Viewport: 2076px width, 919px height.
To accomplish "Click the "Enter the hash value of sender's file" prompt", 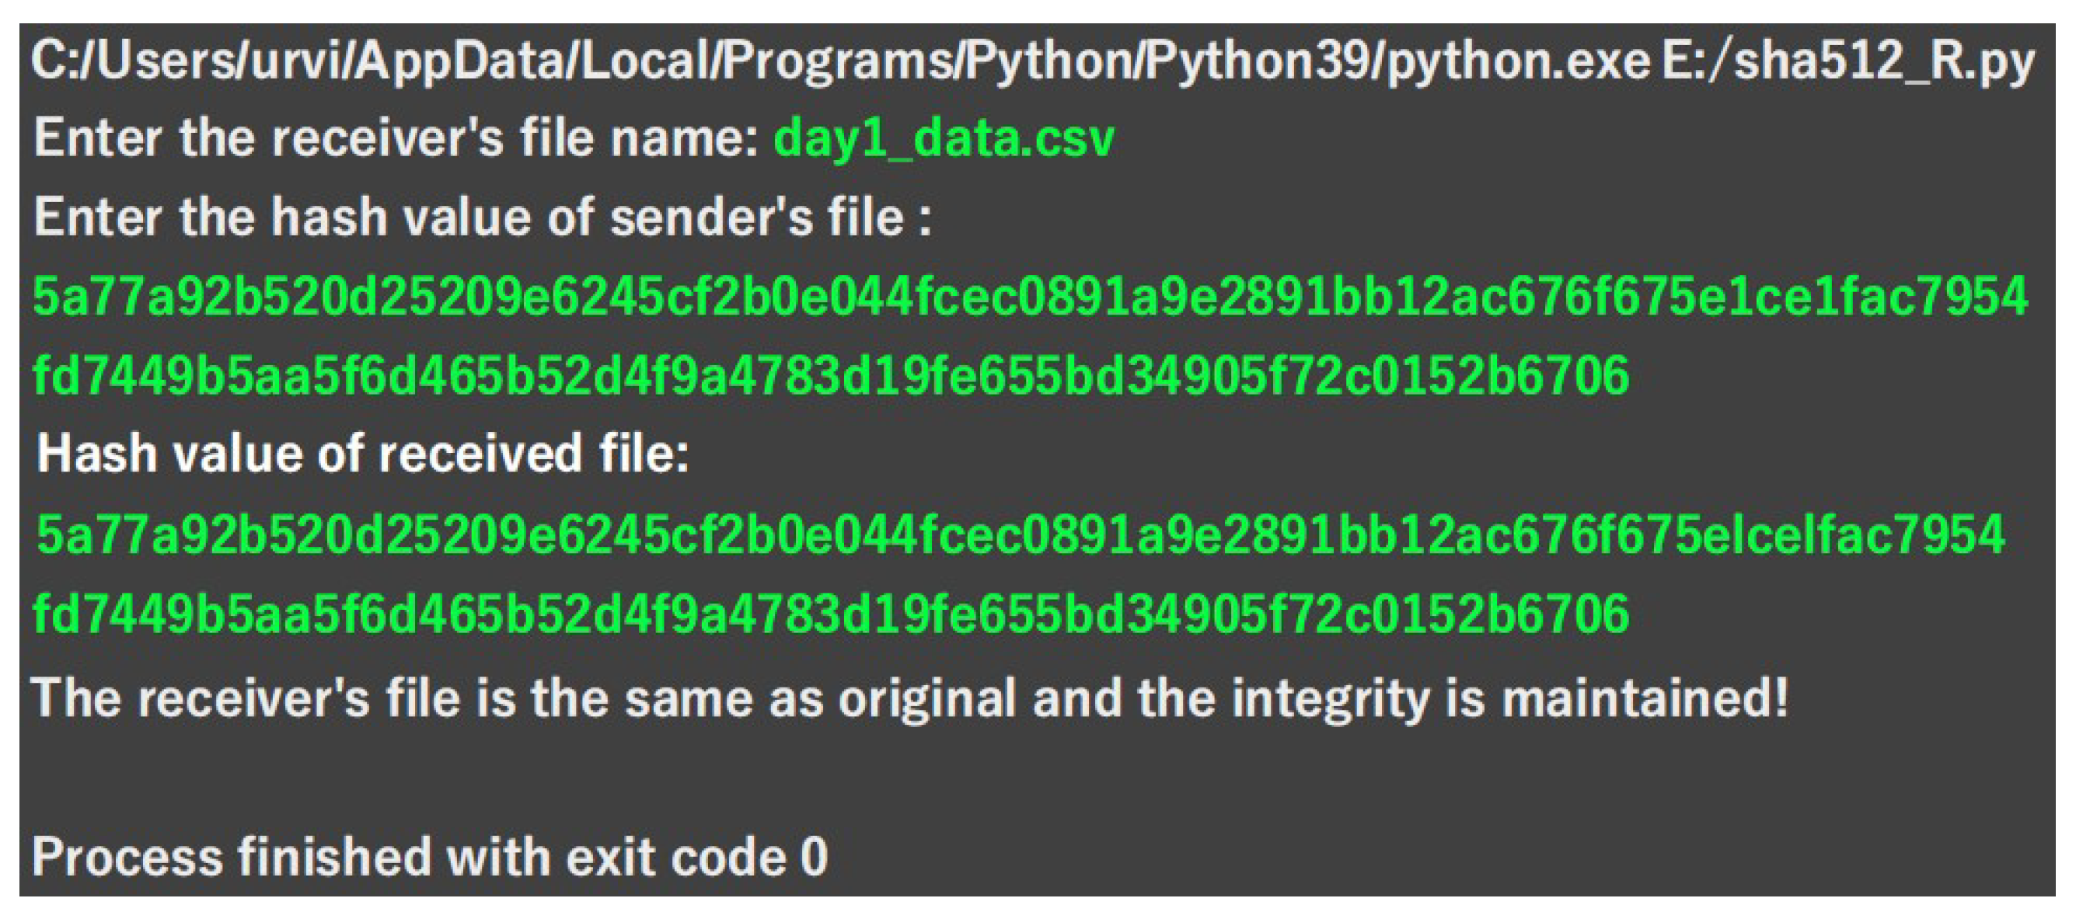I will tap(482, 218).
